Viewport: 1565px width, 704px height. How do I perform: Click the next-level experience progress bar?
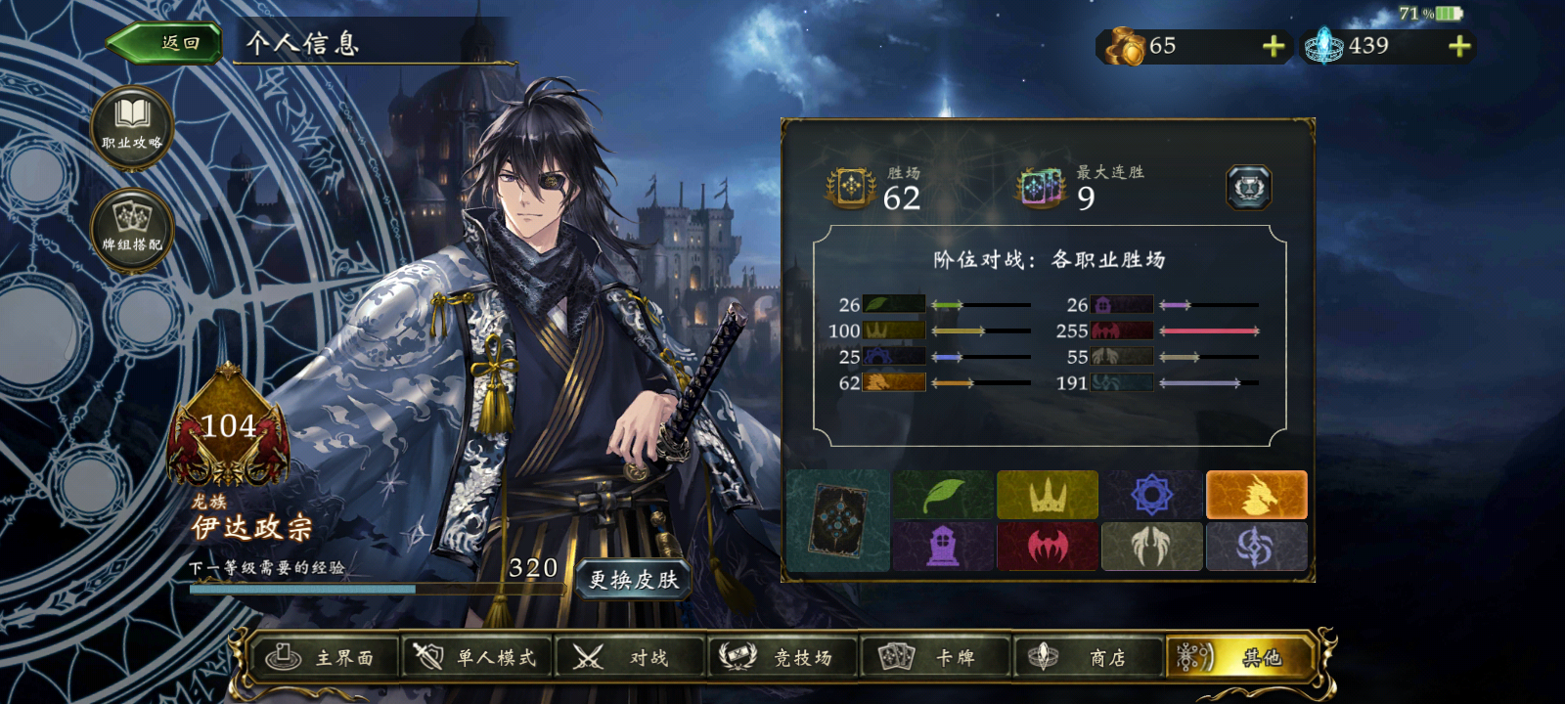[x=377, y=589]
